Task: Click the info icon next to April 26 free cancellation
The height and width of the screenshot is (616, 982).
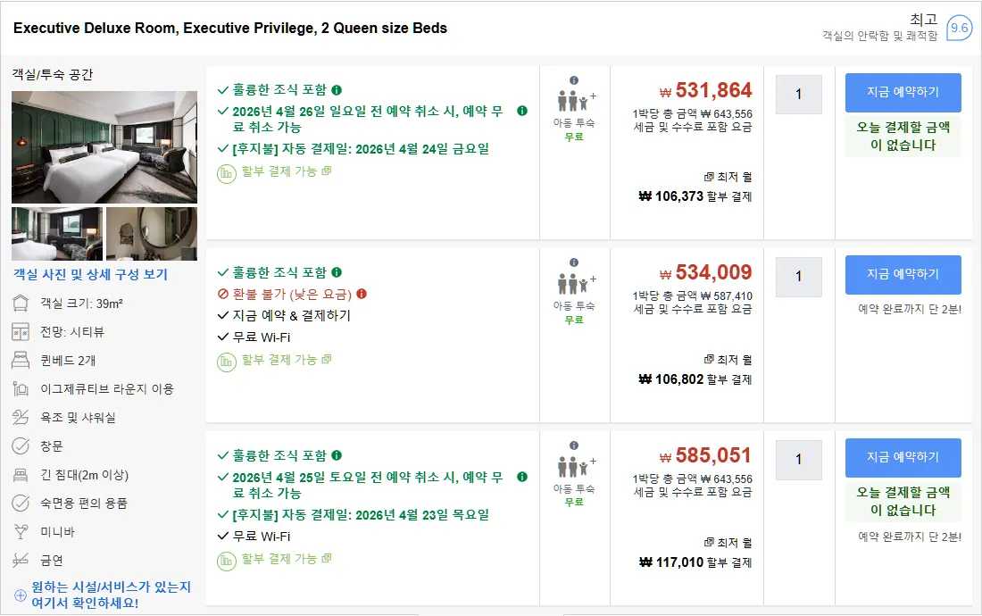Action: click(522, 111)
